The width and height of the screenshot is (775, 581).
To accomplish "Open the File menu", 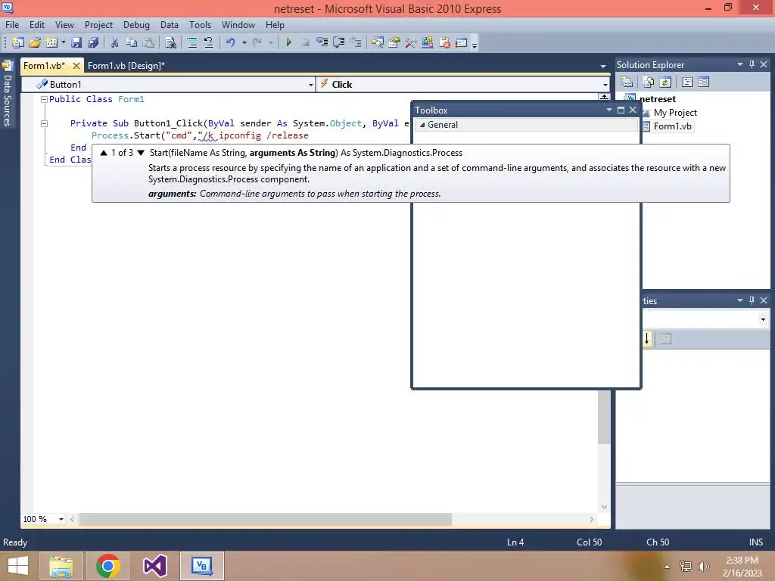I will 12,25.
